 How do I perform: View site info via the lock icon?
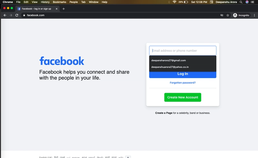click(x=24, y=15)
